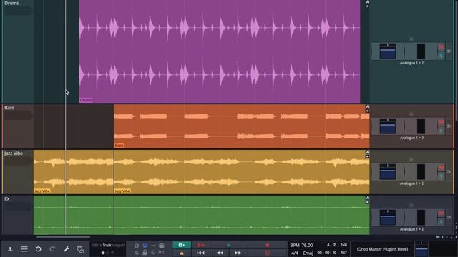Mute the Drums track
This screenshot has height=257, width=458.
[x=441, y=47]
